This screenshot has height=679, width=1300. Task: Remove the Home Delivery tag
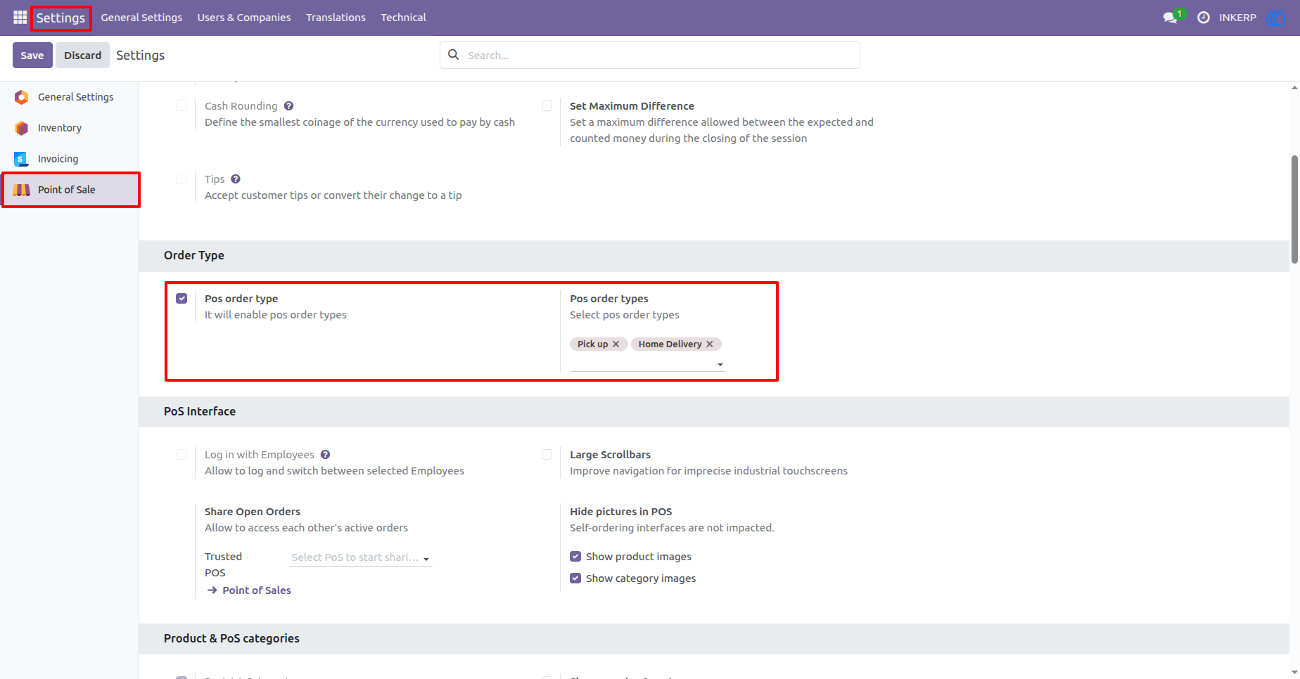710,344
